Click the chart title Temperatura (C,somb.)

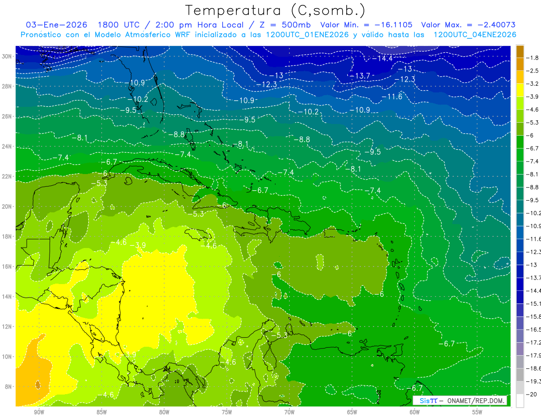275,10
